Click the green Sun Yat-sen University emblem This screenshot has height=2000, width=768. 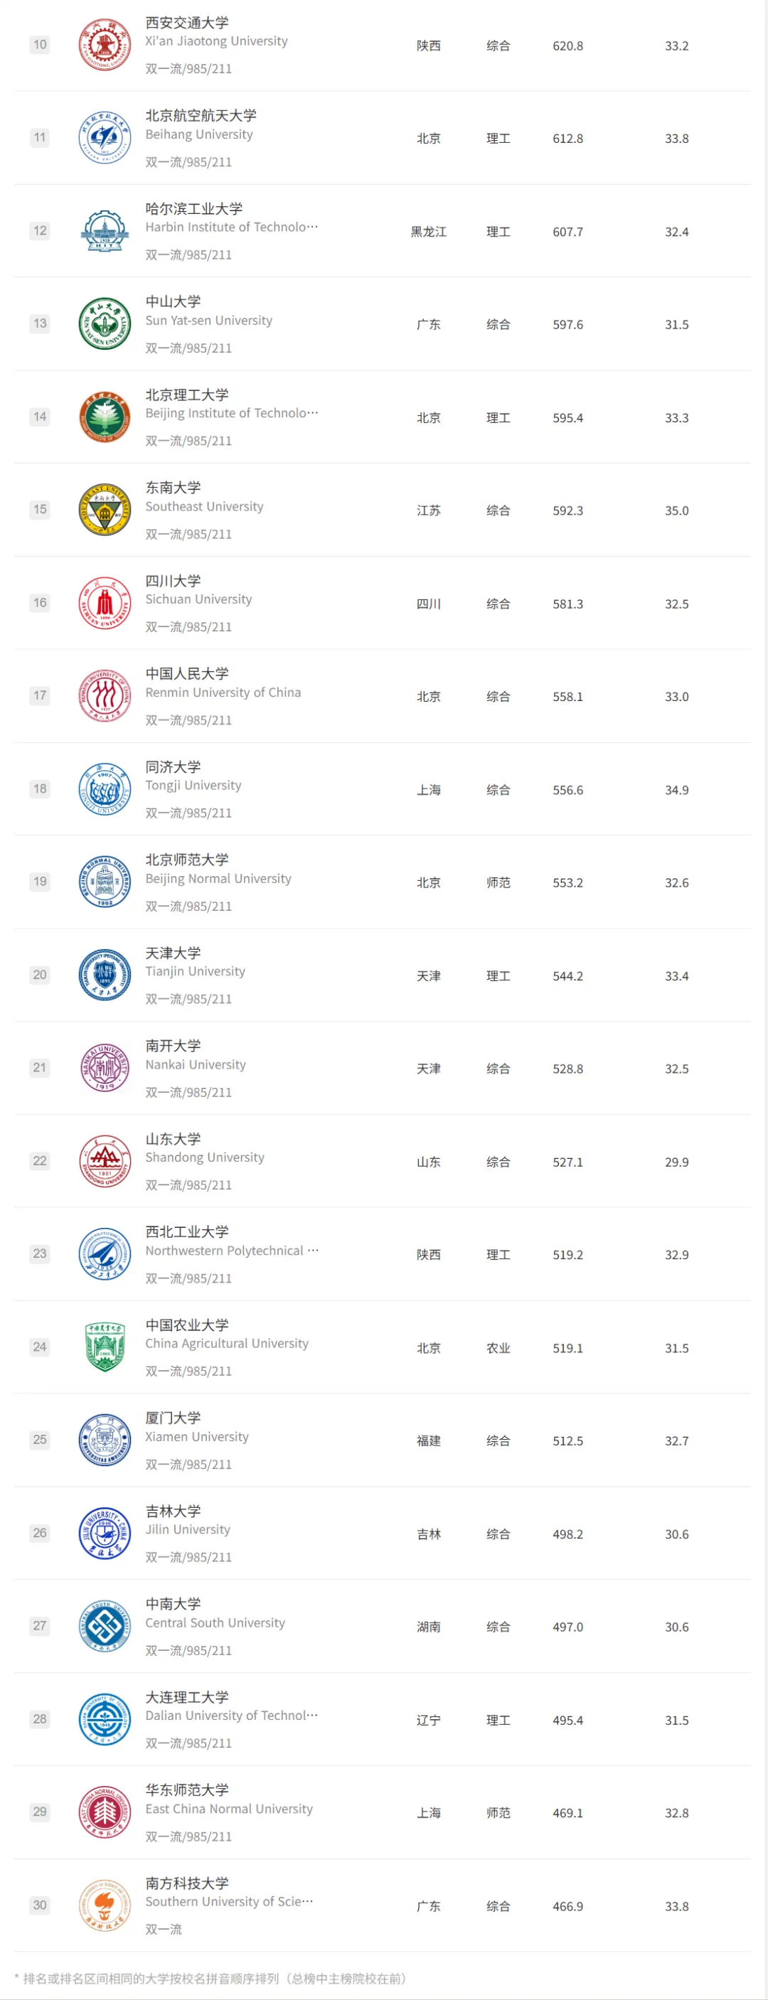pos(105,323)
